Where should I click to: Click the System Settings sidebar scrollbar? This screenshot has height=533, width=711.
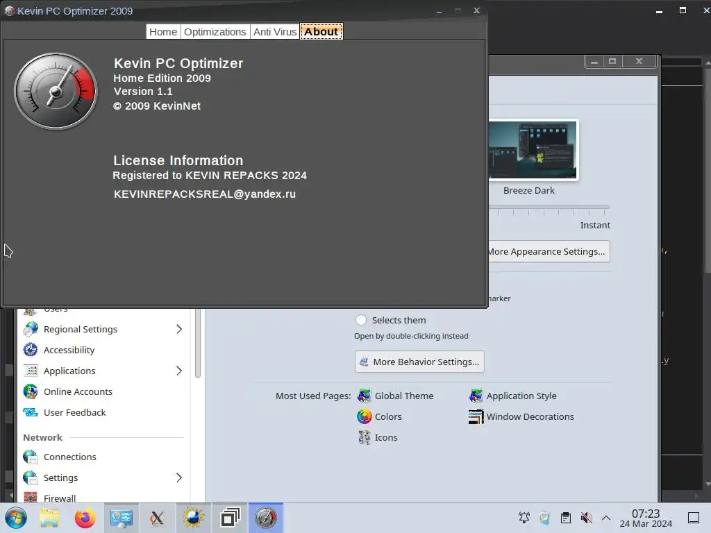coord(198,343)
